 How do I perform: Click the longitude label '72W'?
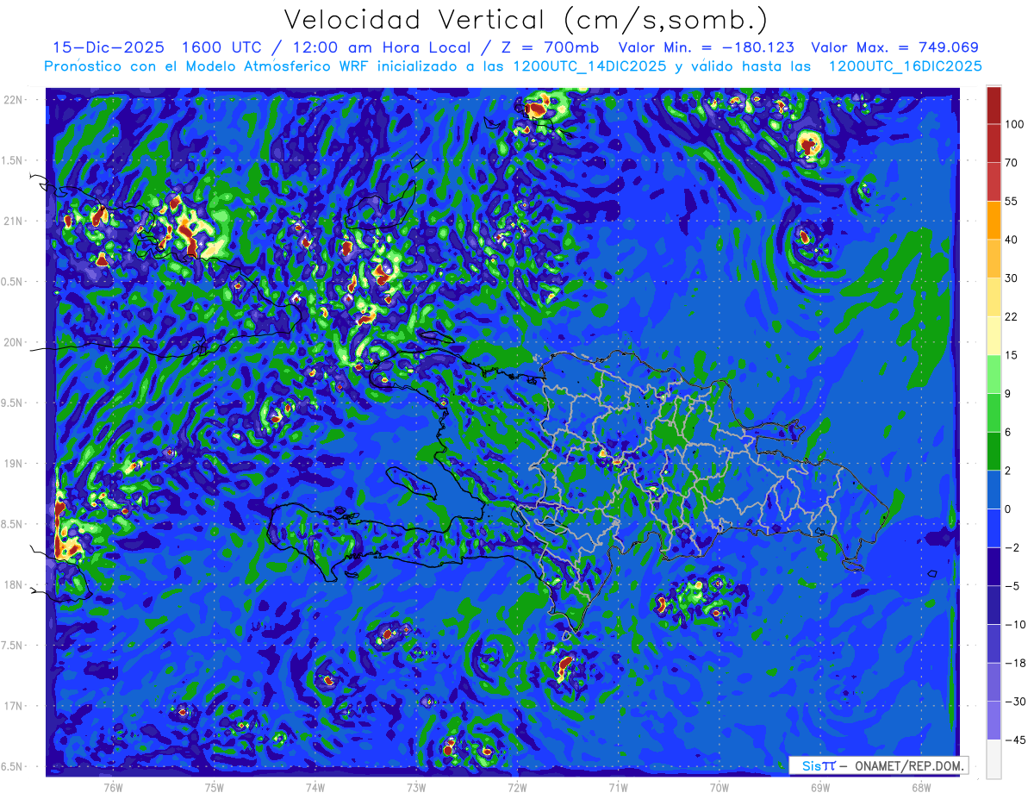click(x=517, y=788)
